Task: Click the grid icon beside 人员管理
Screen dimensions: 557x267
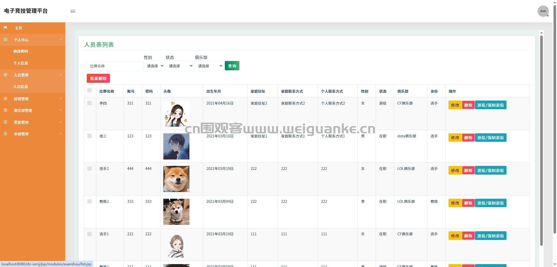Action: click(5, 75)
